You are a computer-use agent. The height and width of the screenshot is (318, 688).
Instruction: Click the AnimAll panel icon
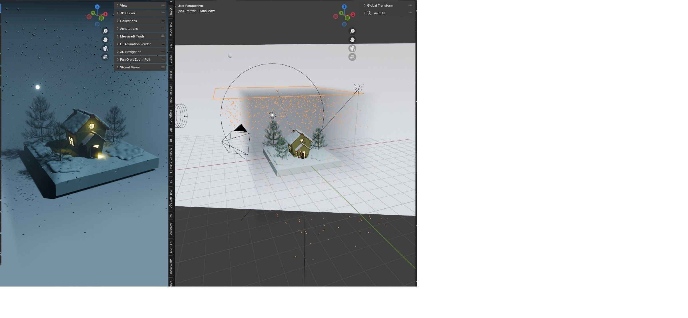point(369,13)
